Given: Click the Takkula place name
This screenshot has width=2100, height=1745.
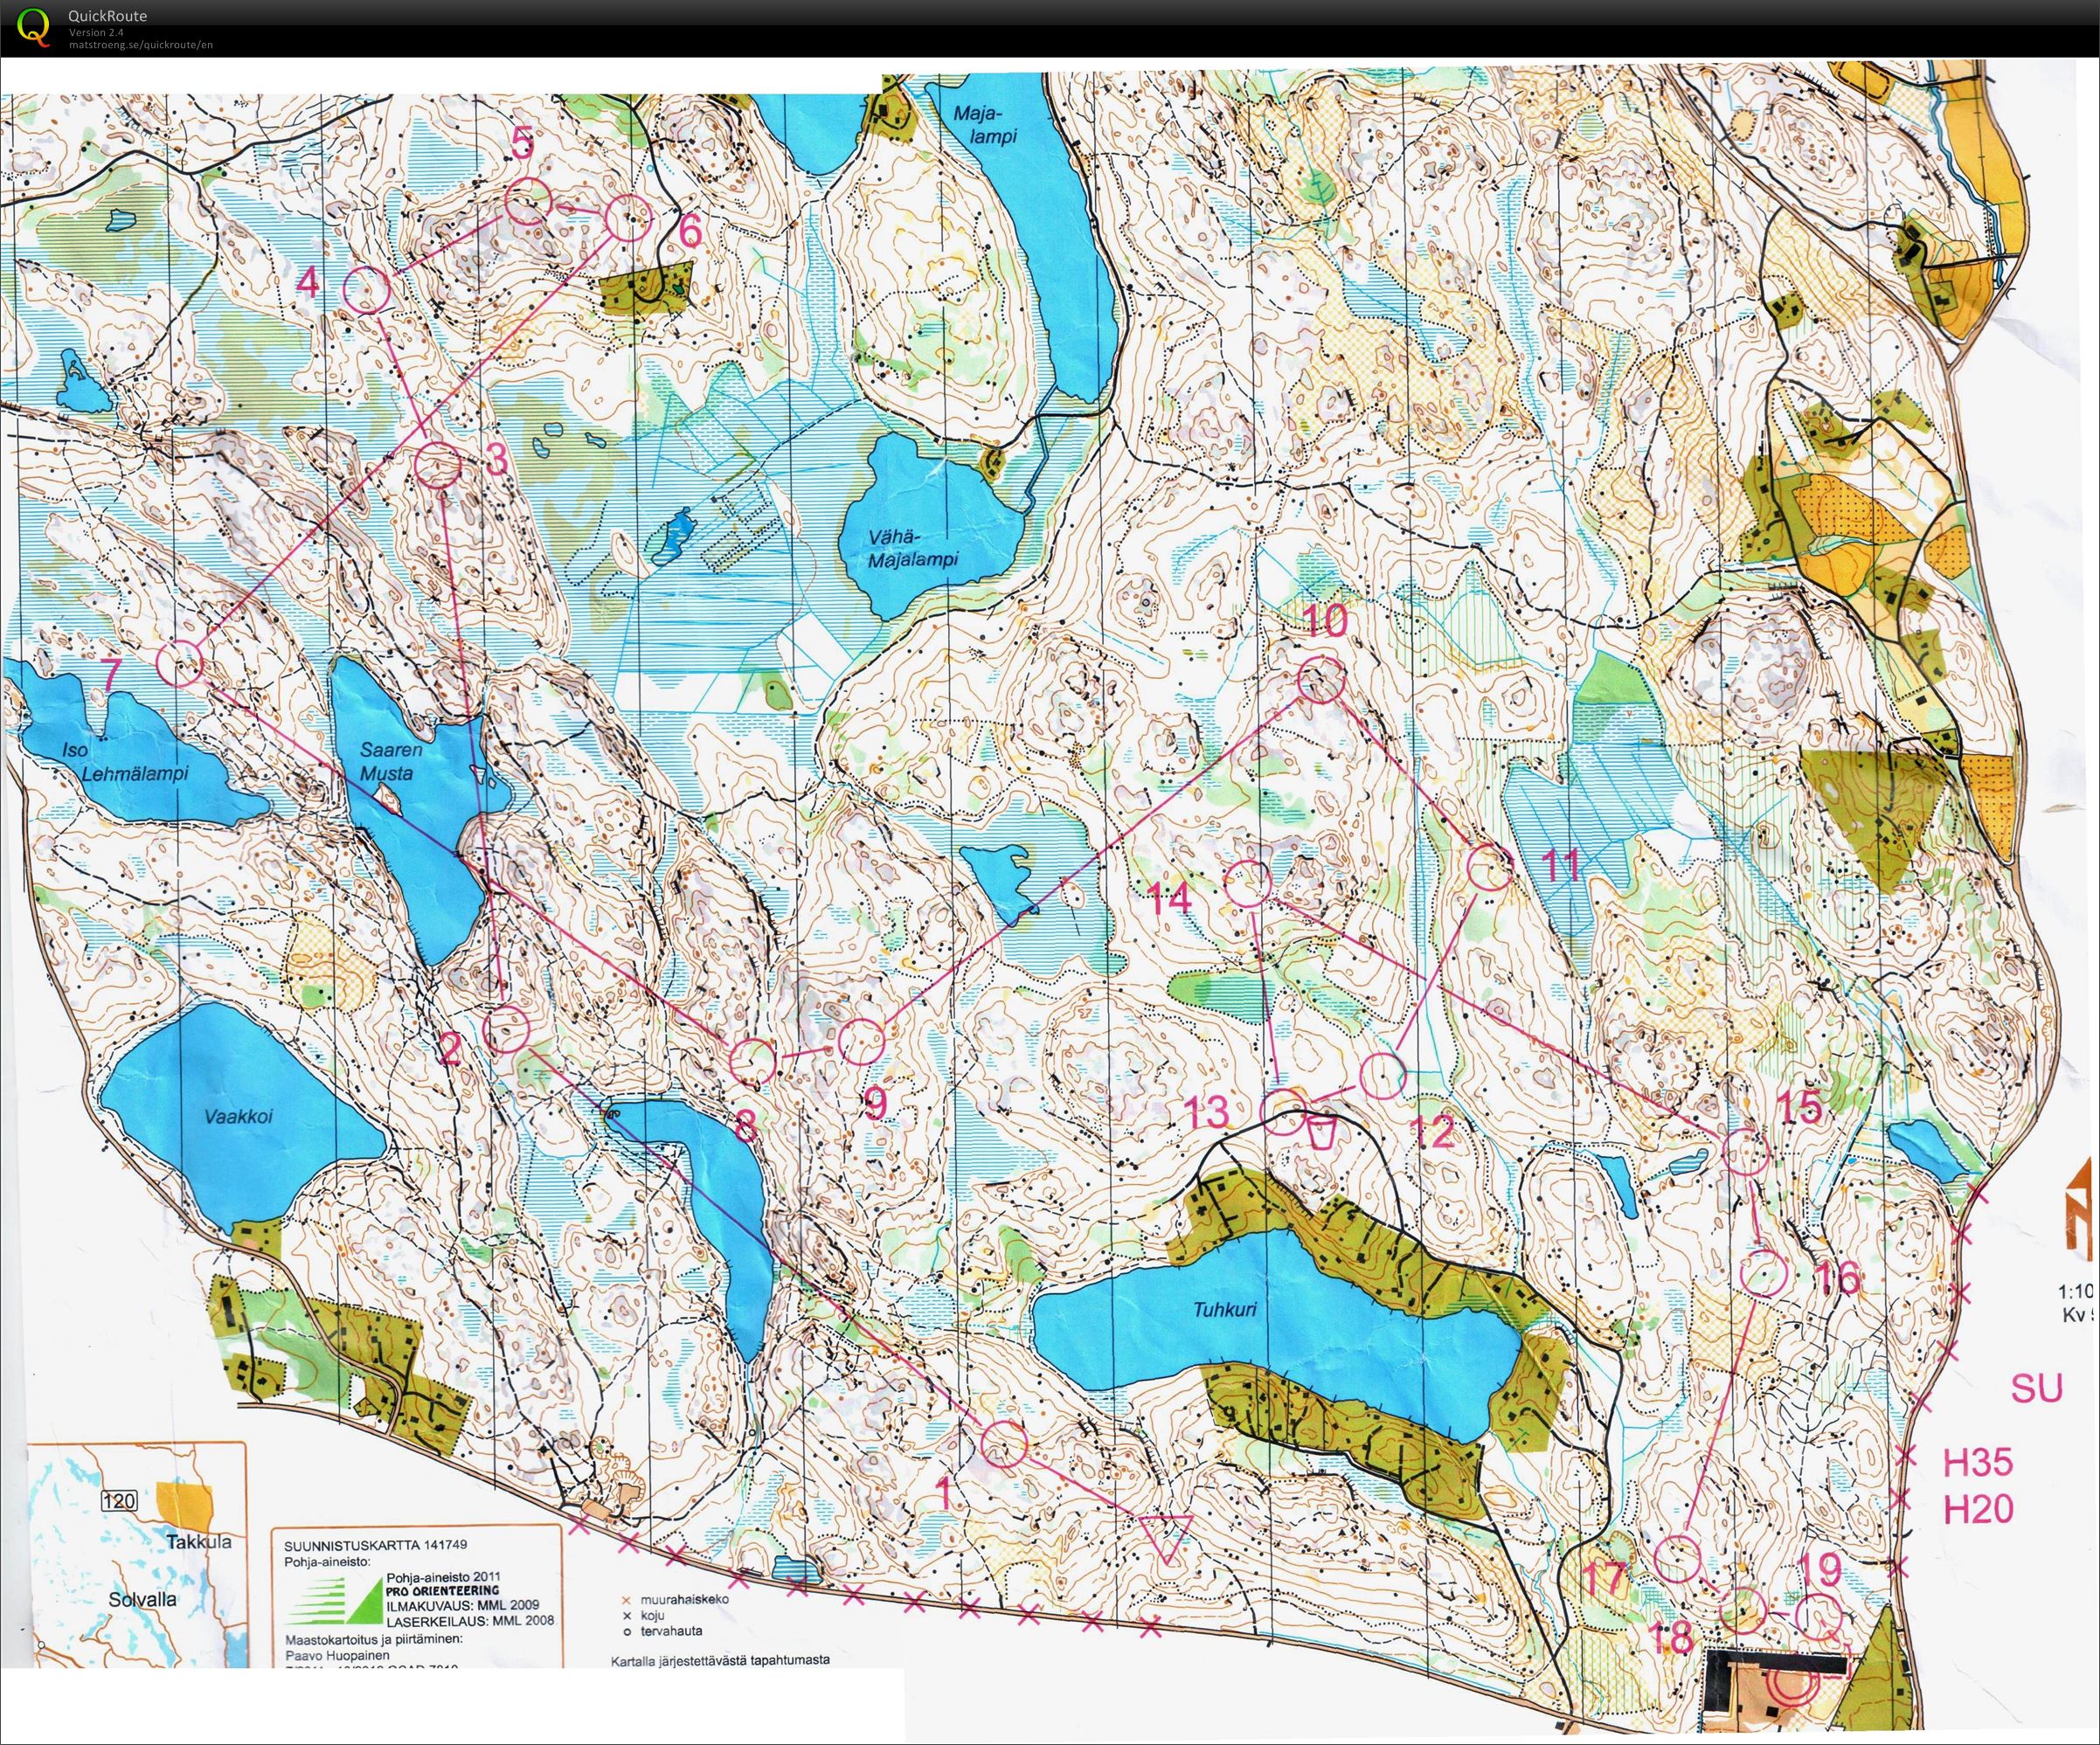Looking at the screenshot, I should (199, 1541).
